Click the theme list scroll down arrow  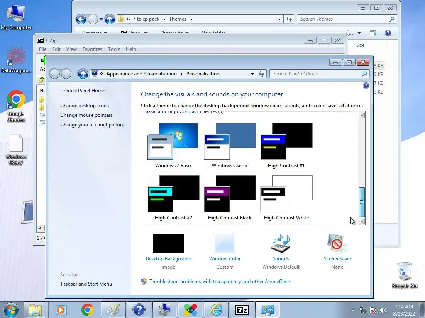(361, 221)
